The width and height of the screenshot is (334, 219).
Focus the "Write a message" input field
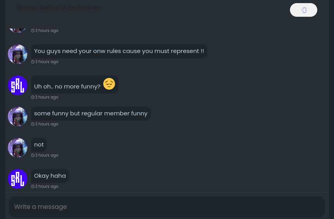pyautogui.click(x=167, y=207)
